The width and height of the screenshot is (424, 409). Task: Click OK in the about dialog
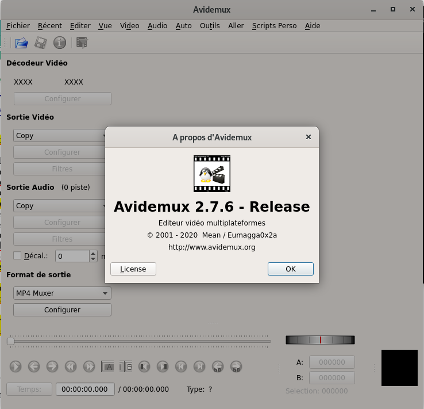pyautogui.click(x=290, y=269)
